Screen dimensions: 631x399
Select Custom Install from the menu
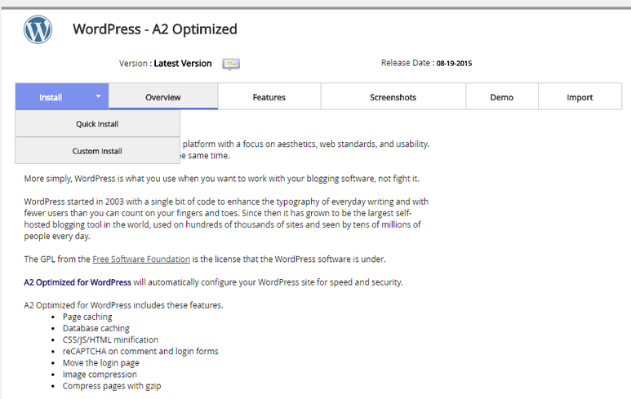coord(97,151)
